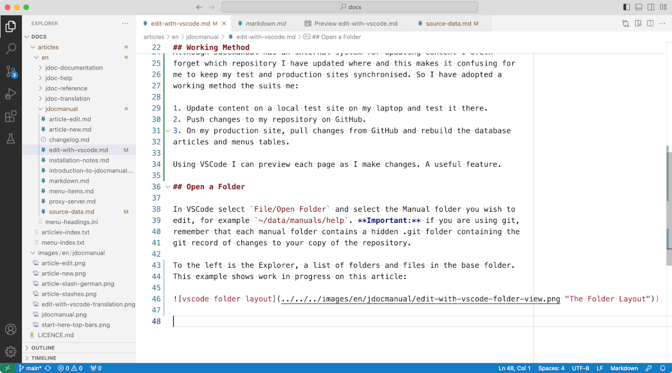Click the jdocmanual breadcrumb segment
This screenshot has height=373, width=672.
pyautogui.click(x=202, y=37)
